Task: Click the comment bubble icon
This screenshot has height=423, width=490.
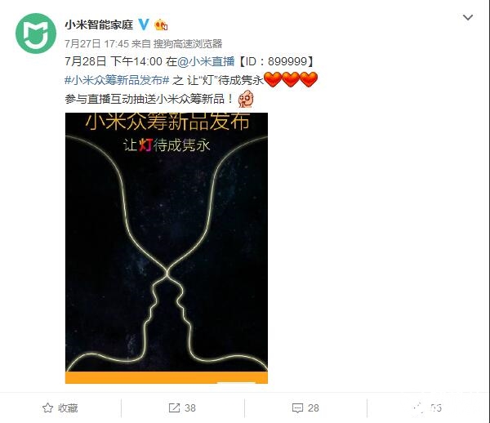Action: 297,408
